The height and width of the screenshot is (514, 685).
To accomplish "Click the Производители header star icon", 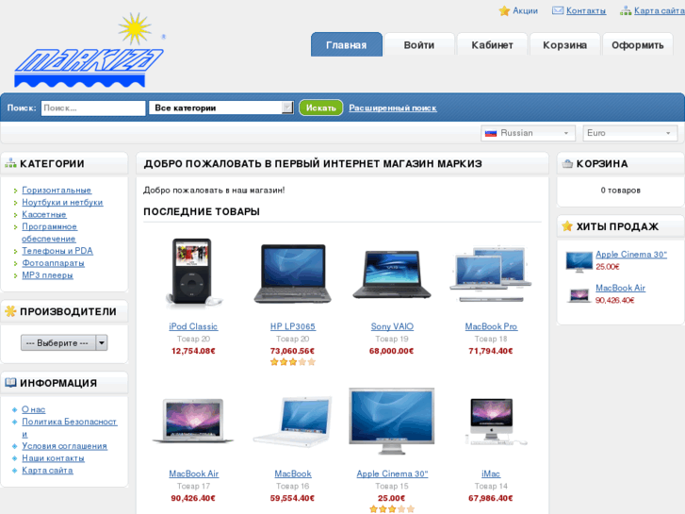I will (10, 311).
